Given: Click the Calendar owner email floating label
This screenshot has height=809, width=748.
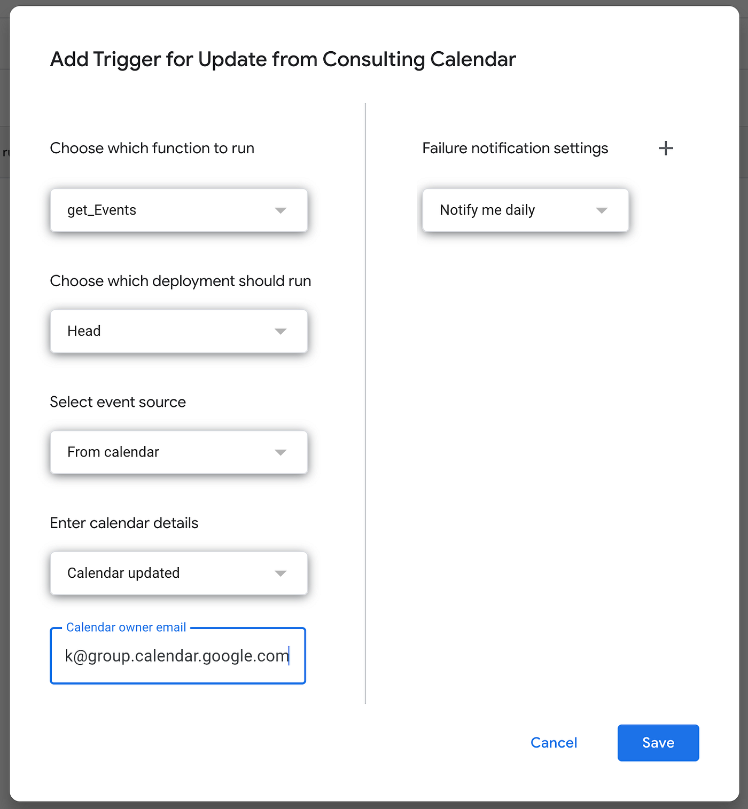Looking at the screenshot, I should pyautogui.click(x=126, y=627).
